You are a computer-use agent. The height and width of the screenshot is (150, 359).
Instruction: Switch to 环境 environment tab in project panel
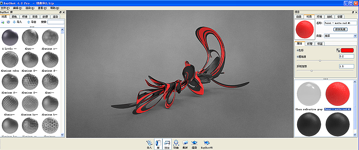(320, 17)
